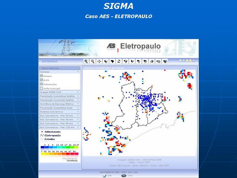Click the AES logo toolbar icon
This screenshot has height=178, width=237.
pos(158,61)
